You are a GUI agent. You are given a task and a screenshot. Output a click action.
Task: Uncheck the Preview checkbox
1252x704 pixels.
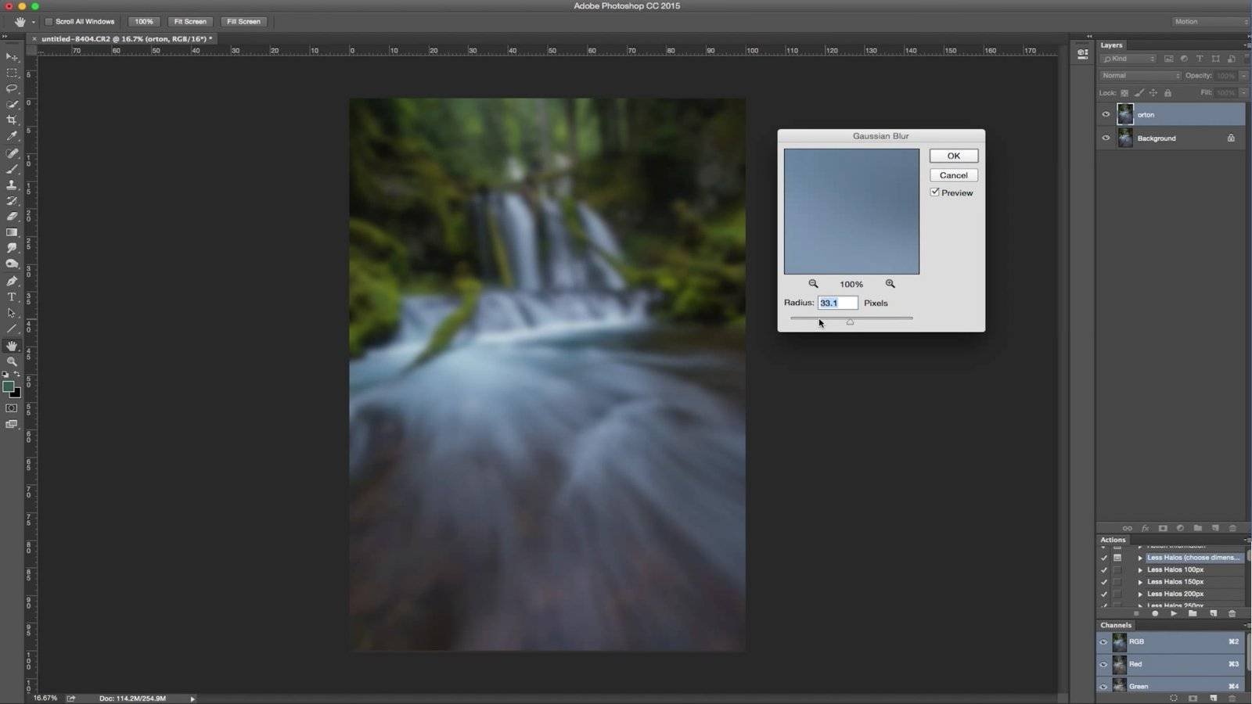click(x=935, y=192)
